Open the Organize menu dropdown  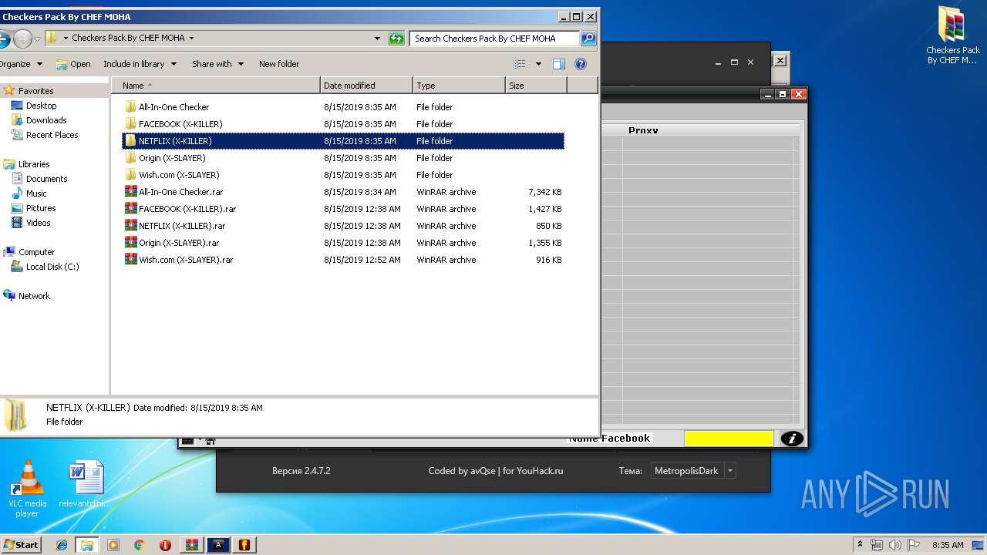(x=20, y=64)
